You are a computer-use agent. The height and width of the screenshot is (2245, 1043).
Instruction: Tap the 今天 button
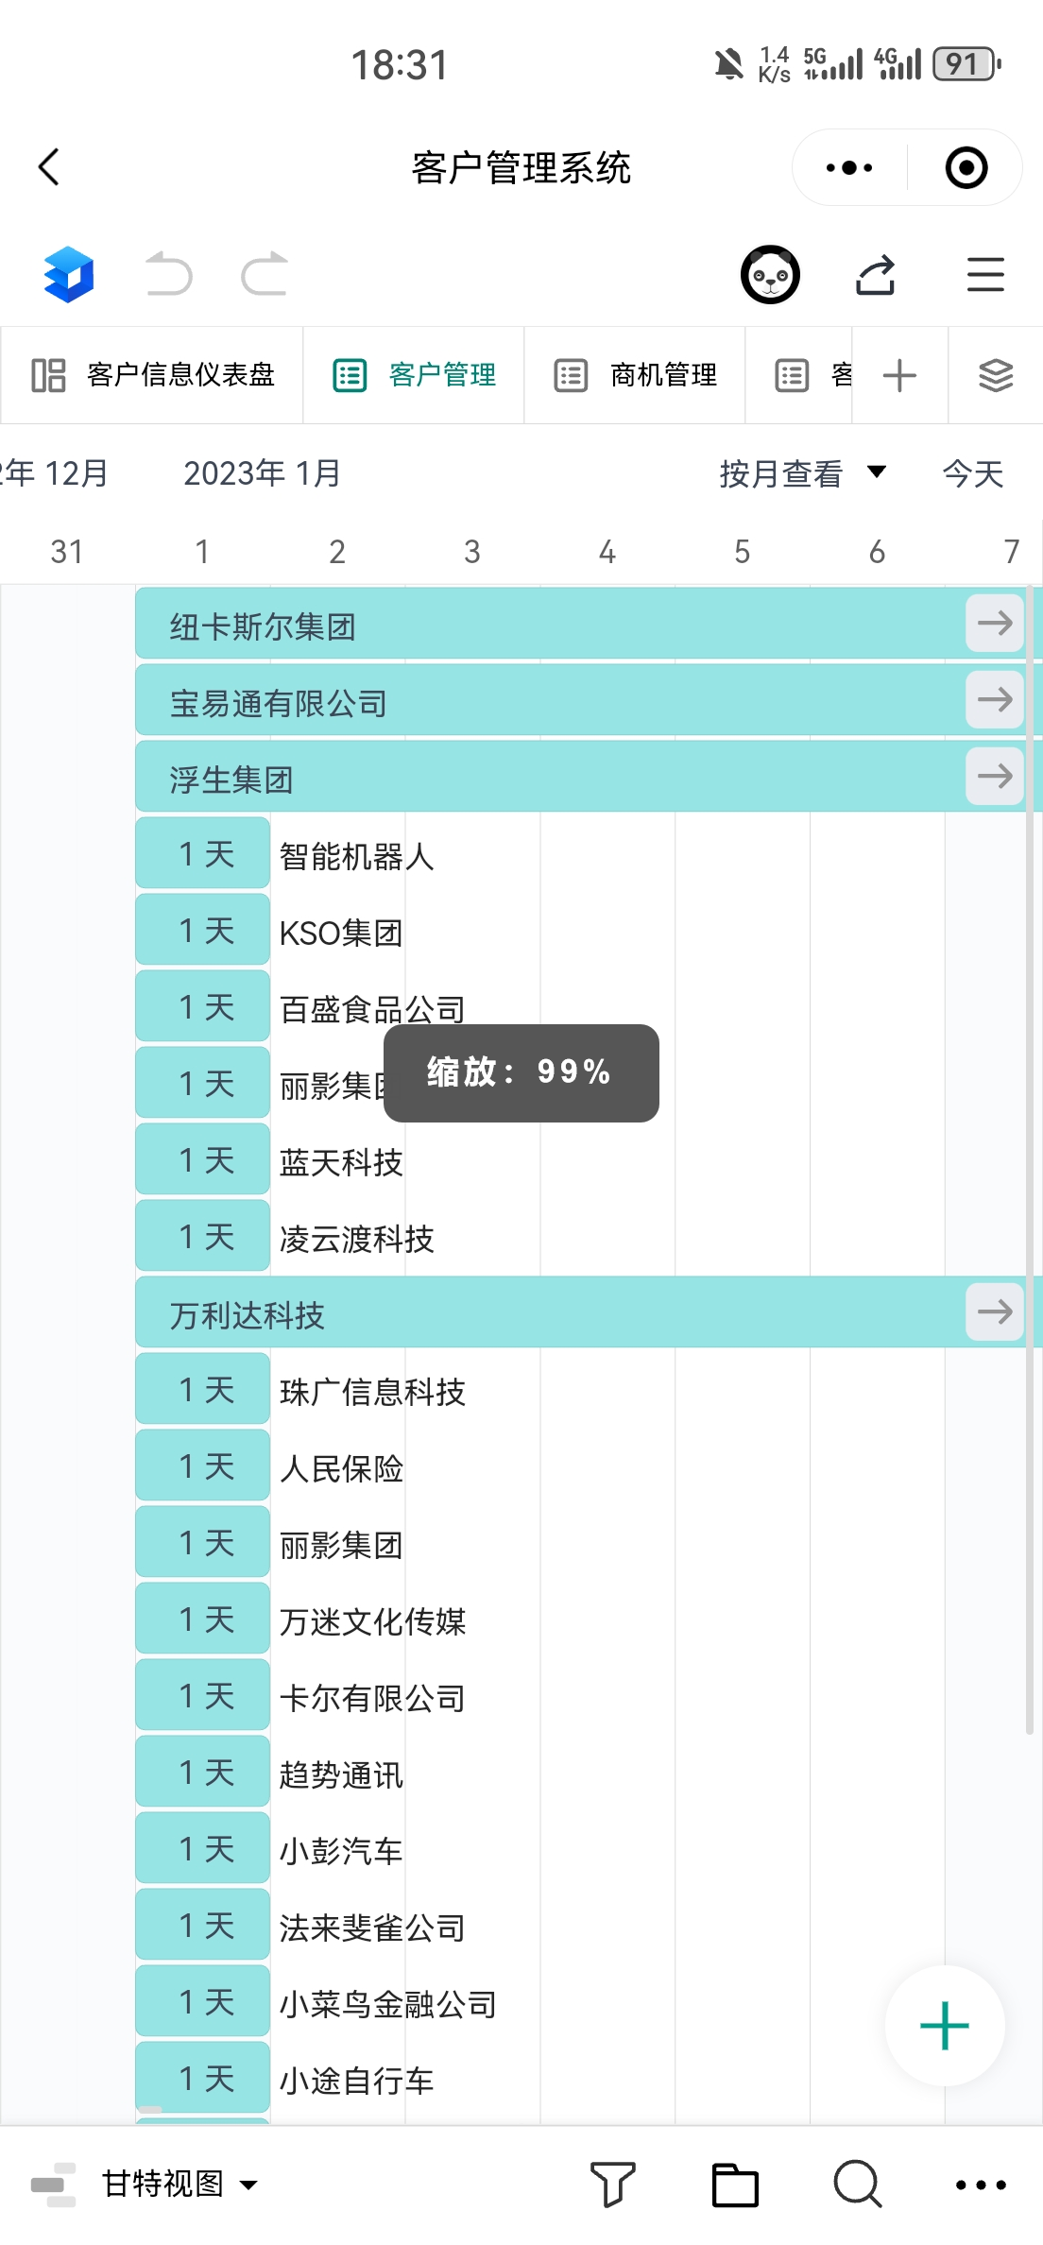point(973,473)
